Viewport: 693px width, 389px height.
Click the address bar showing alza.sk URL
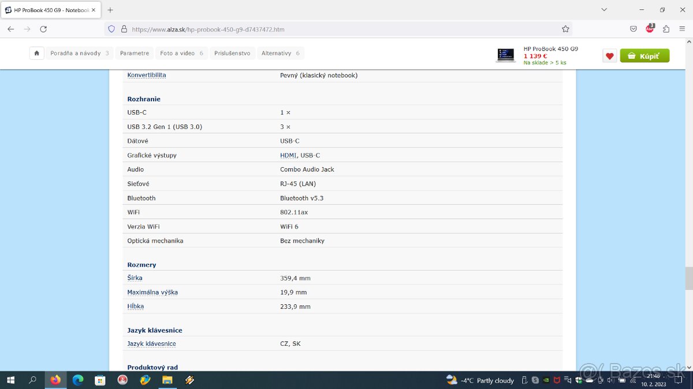231,29
